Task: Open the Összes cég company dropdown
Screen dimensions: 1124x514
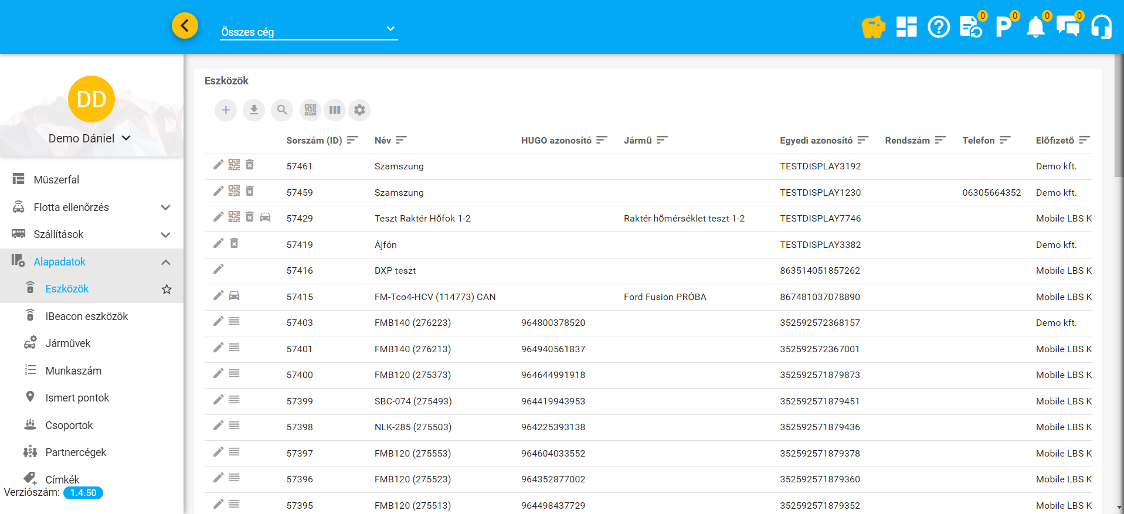Action: point(308,30)
